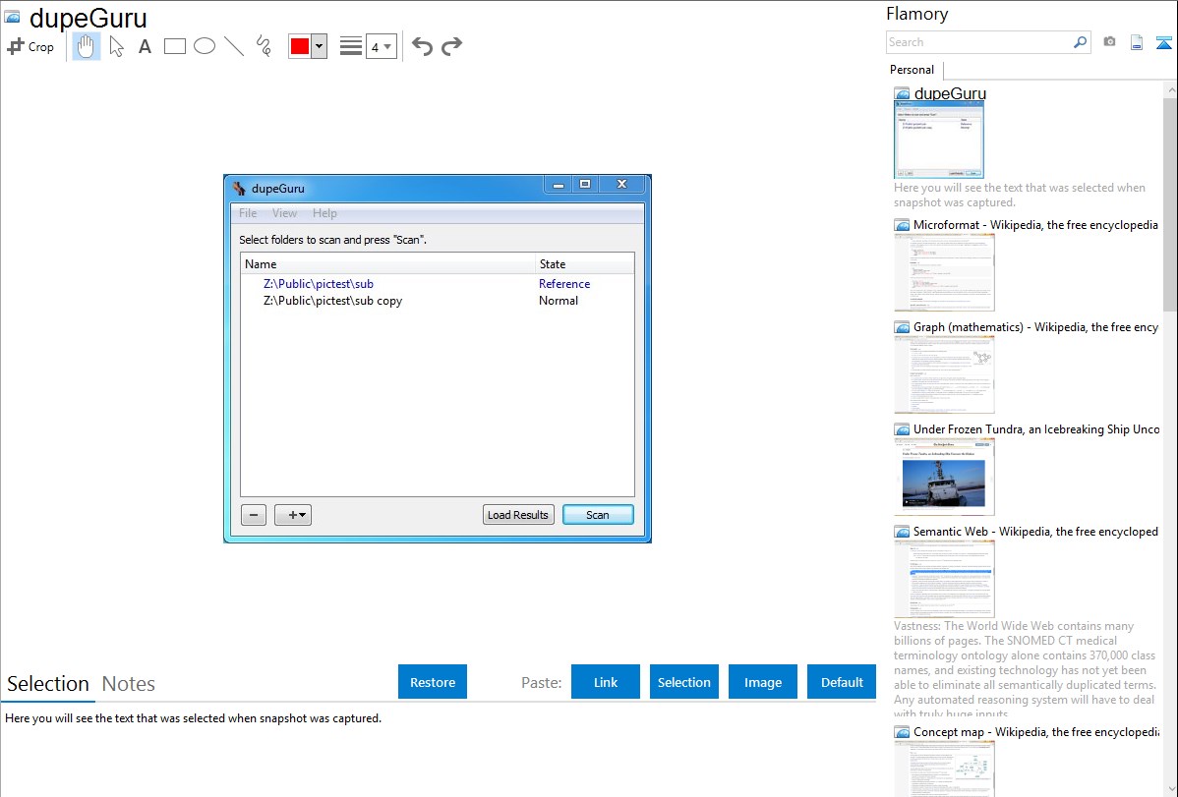Activate the hand pan tool

click(86, 46)
